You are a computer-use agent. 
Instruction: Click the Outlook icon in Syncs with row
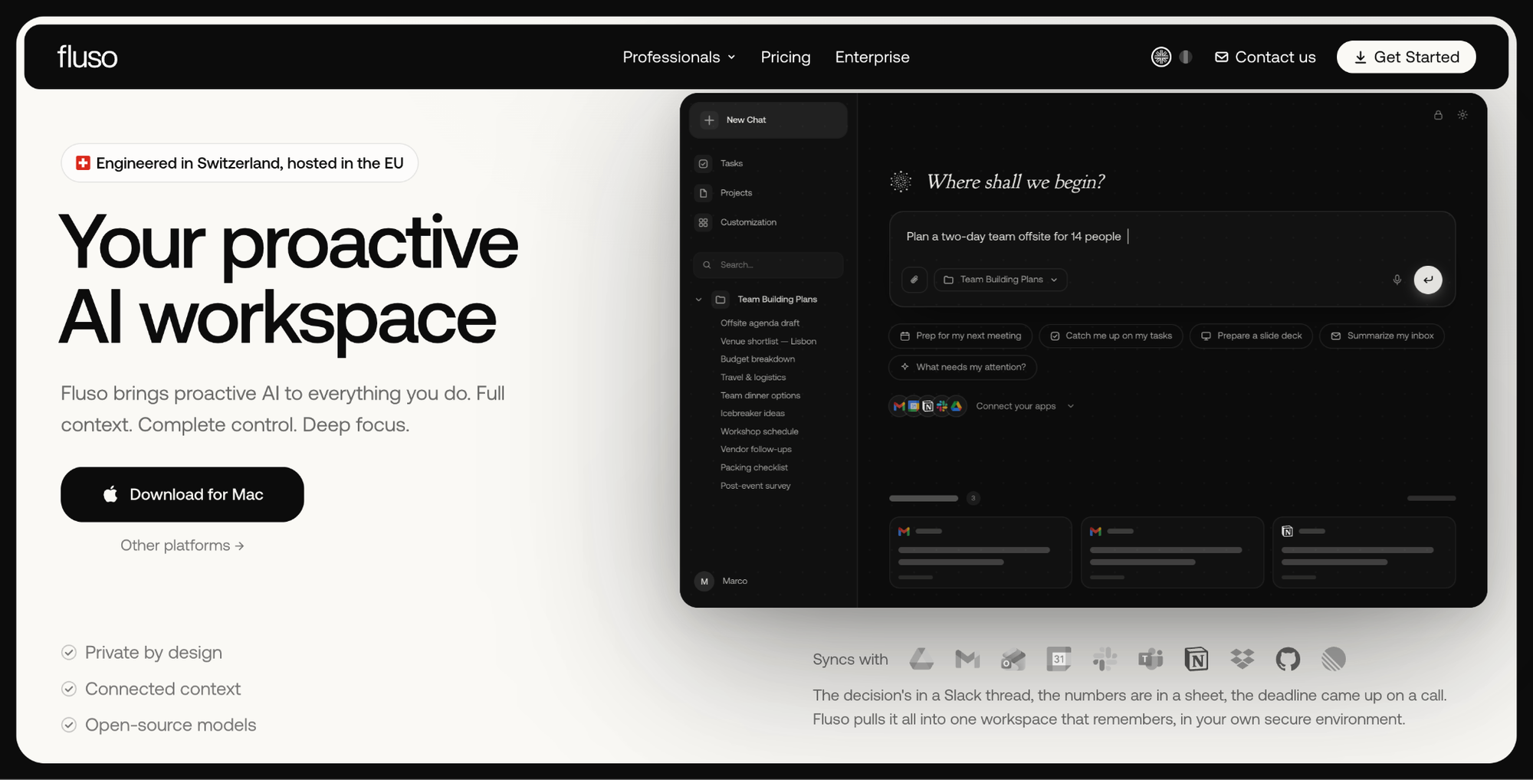(1013, 659)
